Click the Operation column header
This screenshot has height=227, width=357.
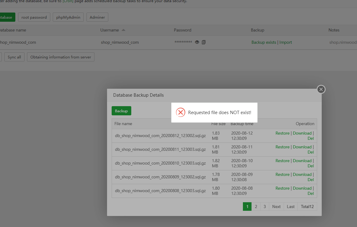[x=305, y=124]
